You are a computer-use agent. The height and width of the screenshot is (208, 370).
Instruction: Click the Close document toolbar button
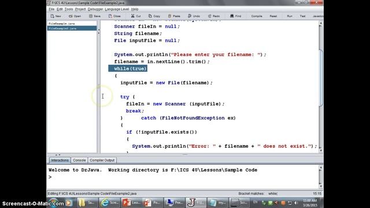tap(114, 16)
